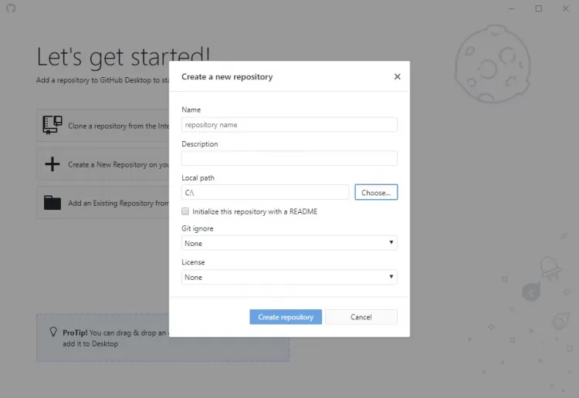Click the ProTip lightbulb icon
This screenshot has width=579, height=398.
click(53, 332)
